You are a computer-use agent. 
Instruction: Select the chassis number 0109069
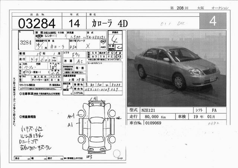click(x=153, y=123)
